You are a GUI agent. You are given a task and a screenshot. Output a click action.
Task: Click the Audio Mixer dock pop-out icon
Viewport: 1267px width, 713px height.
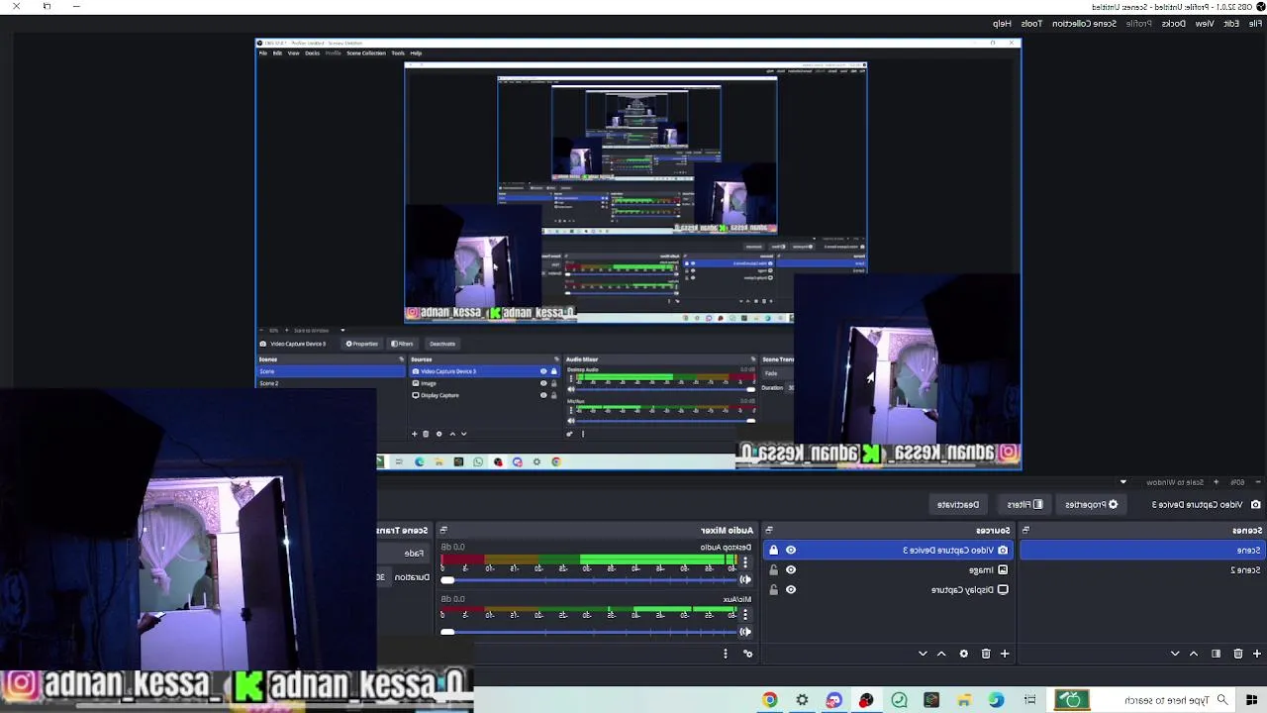tap(443, 530)
